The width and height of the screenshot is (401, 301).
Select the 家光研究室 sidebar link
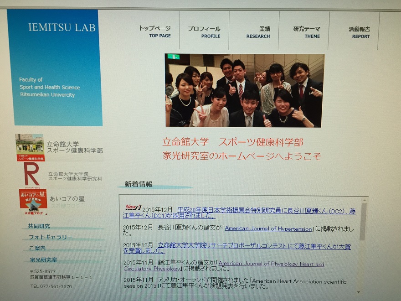click(43, 259)
